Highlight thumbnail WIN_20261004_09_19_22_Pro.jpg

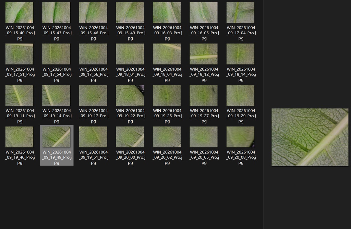pyautogui.click(x=130, y=95)
